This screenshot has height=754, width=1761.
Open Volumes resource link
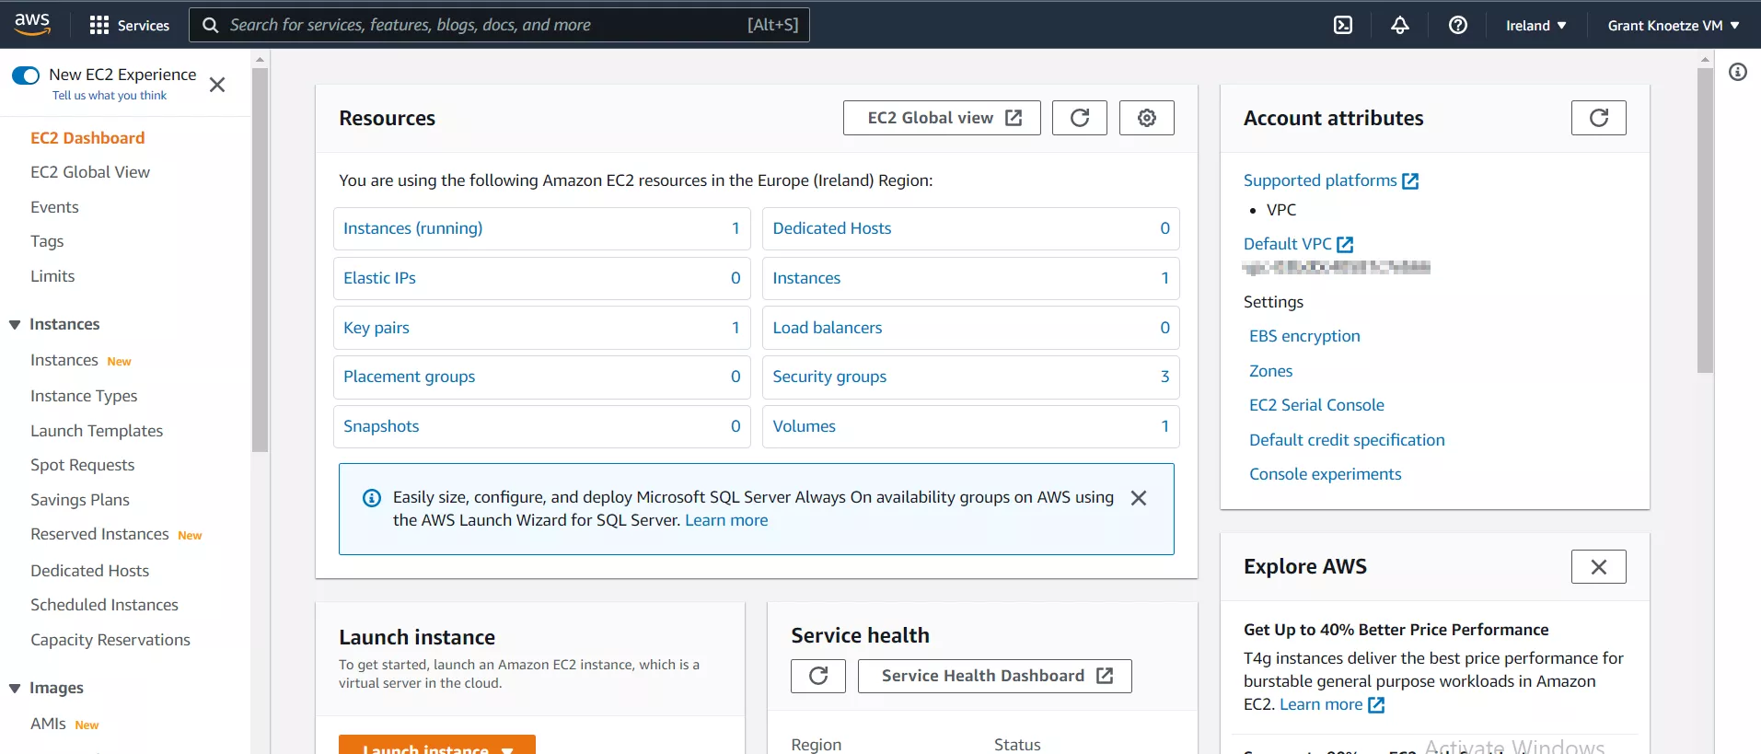pyautogui.click(x=805, y=426)
